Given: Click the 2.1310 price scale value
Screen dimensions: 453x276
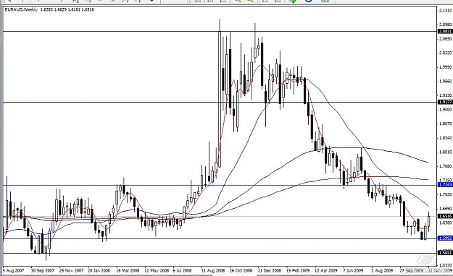Looking at the screenshot, I should pyautogui.click(x=445, y=11).
